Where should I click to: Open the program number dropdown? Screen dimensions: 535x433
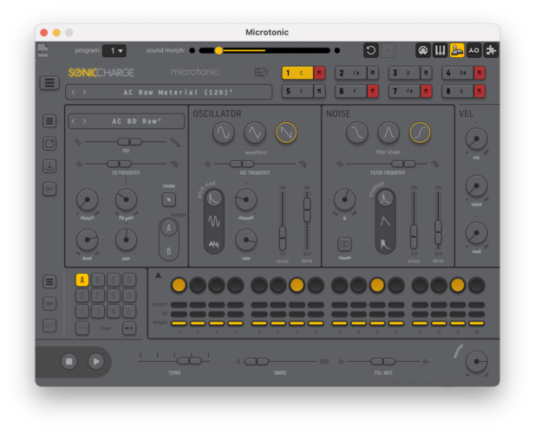tap(114, 51)
